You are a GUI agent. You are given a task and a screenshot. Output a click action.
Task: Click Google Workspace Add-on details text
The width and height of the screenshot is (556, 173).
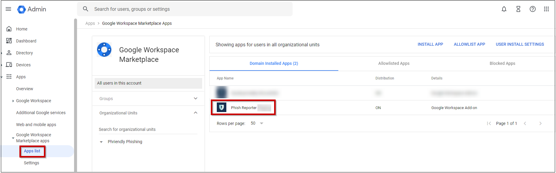click(454, 108)
